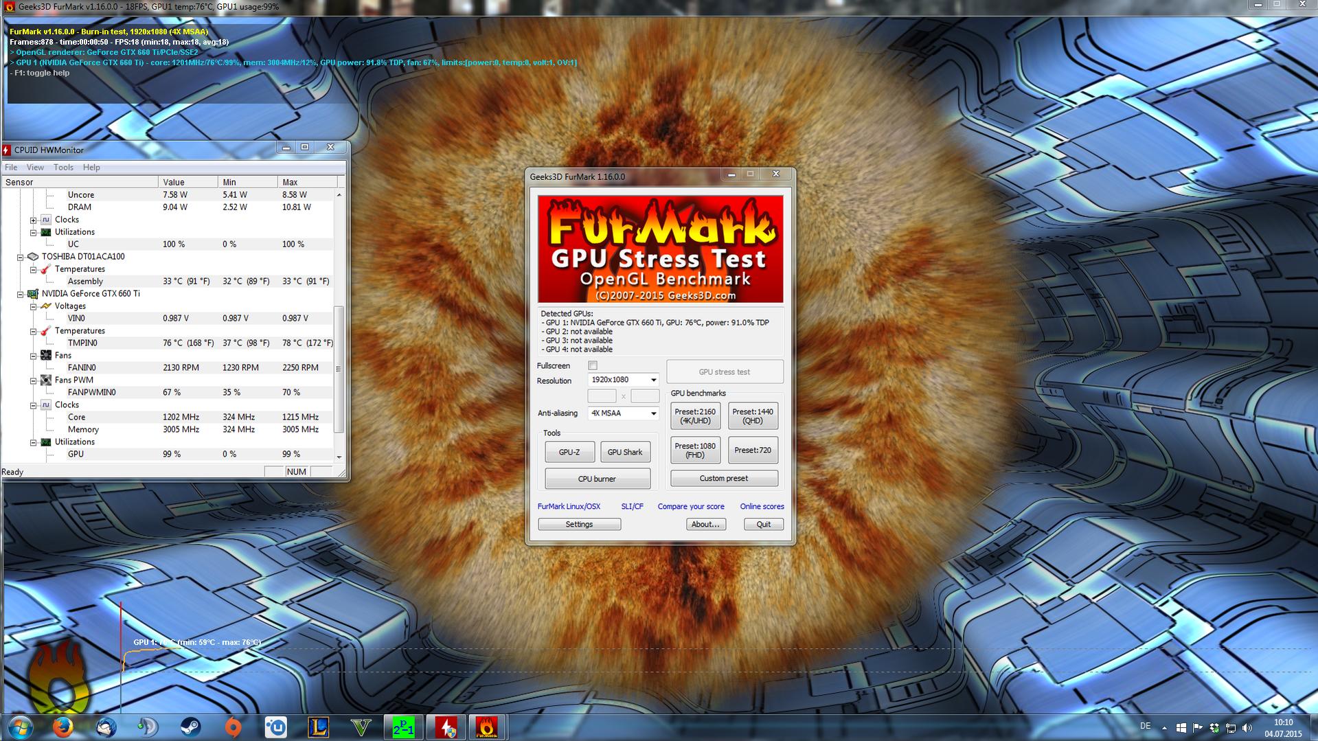Click the graphics card icon beside NVIDIA GeForce
This screenshot has width=1318, height=741.
click(x=32, y=293)
